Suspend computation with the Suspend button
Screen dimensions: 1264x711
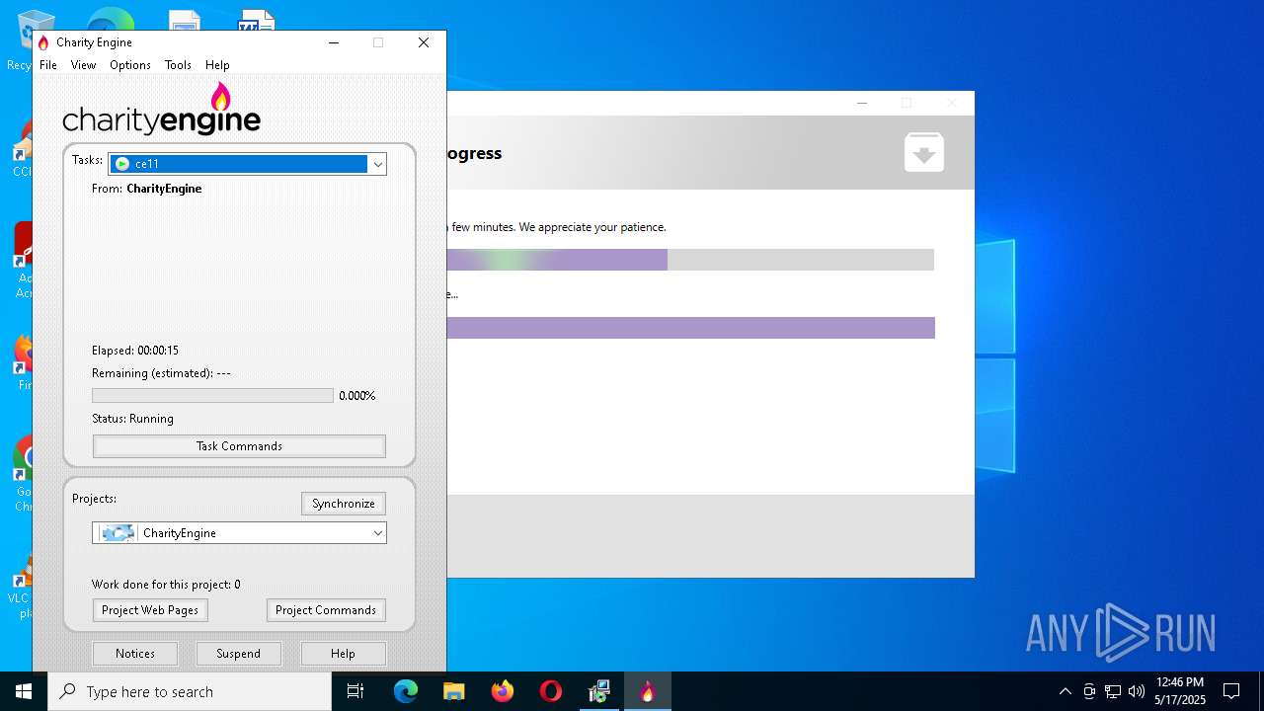click(239, 654)
